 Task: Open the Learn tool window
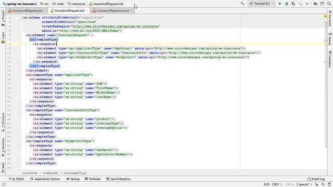(x=3, y=37)
